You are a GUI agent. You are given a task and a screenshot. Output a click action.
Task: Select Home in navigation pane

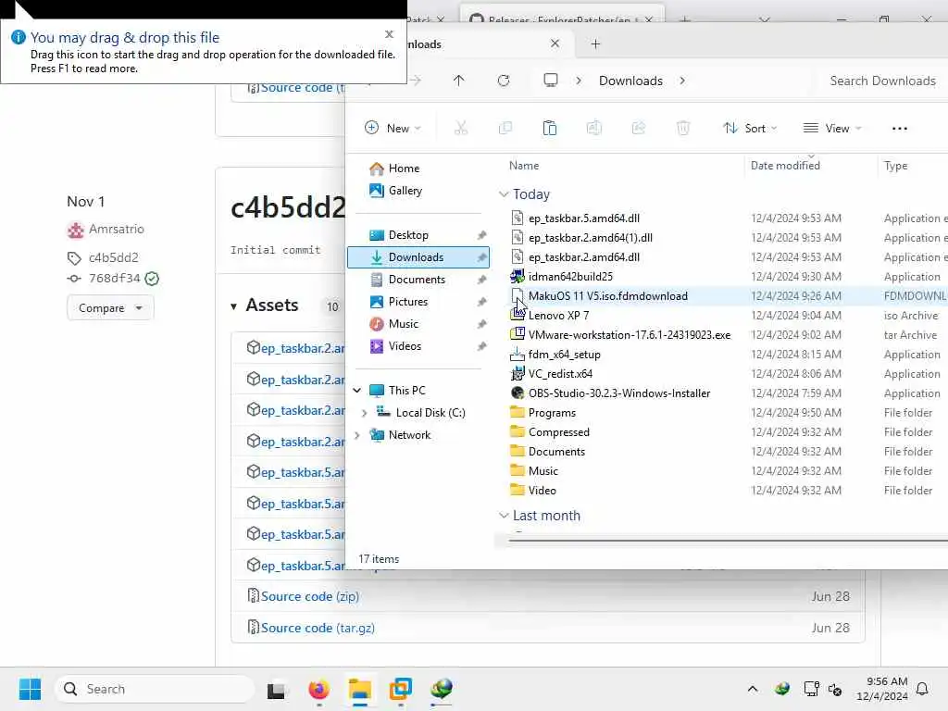tap(404, 168)
